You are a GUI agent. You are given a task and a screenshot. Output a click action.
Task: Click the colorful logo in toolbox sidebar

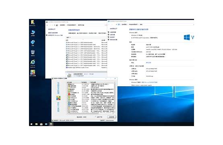(x=58, y=98)
